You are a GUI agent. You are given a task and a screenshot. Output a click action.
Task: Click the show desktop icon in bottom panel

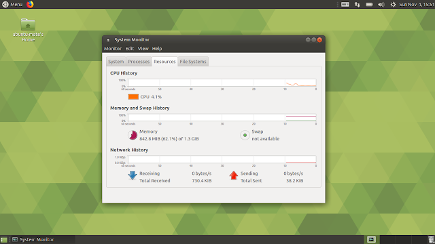(3, 239)
